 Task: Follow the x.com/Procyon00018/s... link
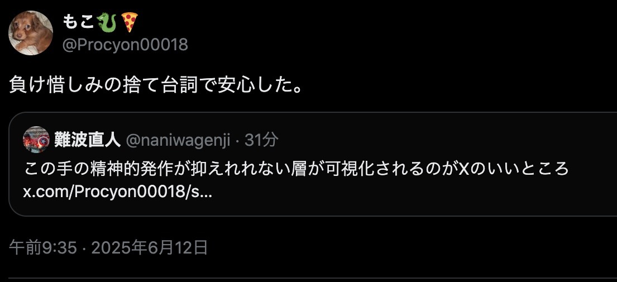[x=118, y=192]
